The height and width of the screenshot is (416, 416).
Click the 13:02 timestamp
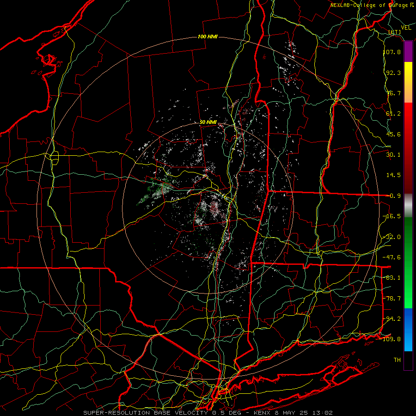tap(322, 413)
